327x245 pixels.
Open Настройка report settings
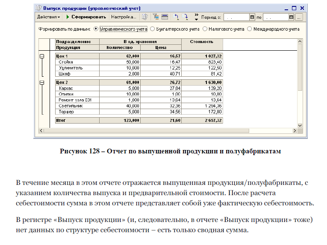[124, 17]
